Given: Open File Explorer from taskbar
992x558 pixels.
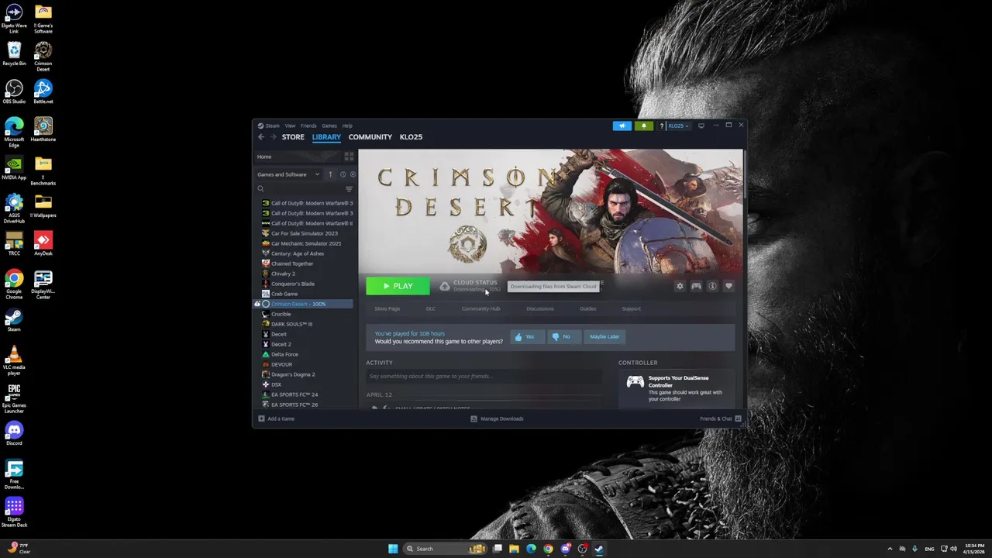Looking at the screenshot, I should click(x=514, y=549).
